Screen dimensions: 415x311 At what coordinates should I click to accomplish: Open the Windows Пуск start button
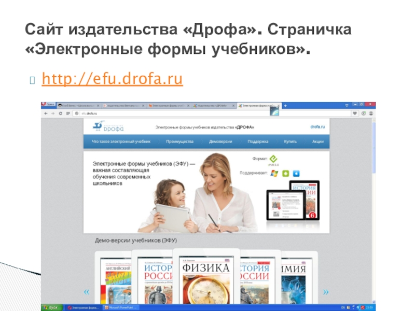[52, 307]
